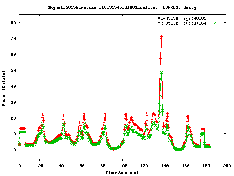
Task: Click the x-axis tick label 80
Action: pos(103,166)
